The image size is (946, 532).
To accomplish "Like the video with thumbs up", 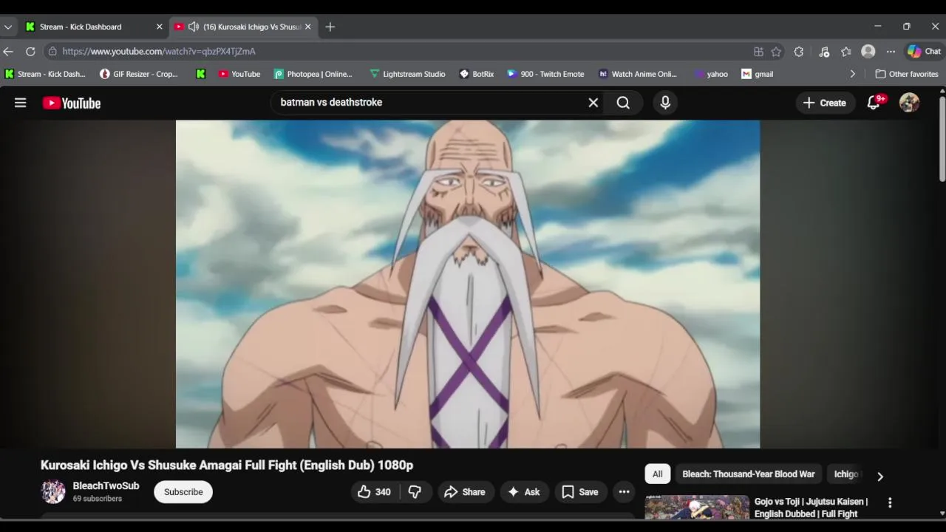I will (x=375, y=492).
